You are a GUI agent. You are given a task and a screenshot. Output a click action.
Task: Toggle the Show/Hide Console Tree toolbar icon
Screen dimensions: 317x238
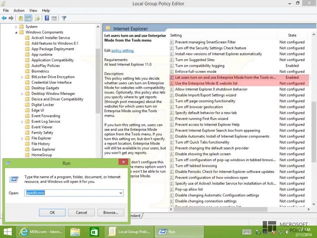click(x=28, y=18)
